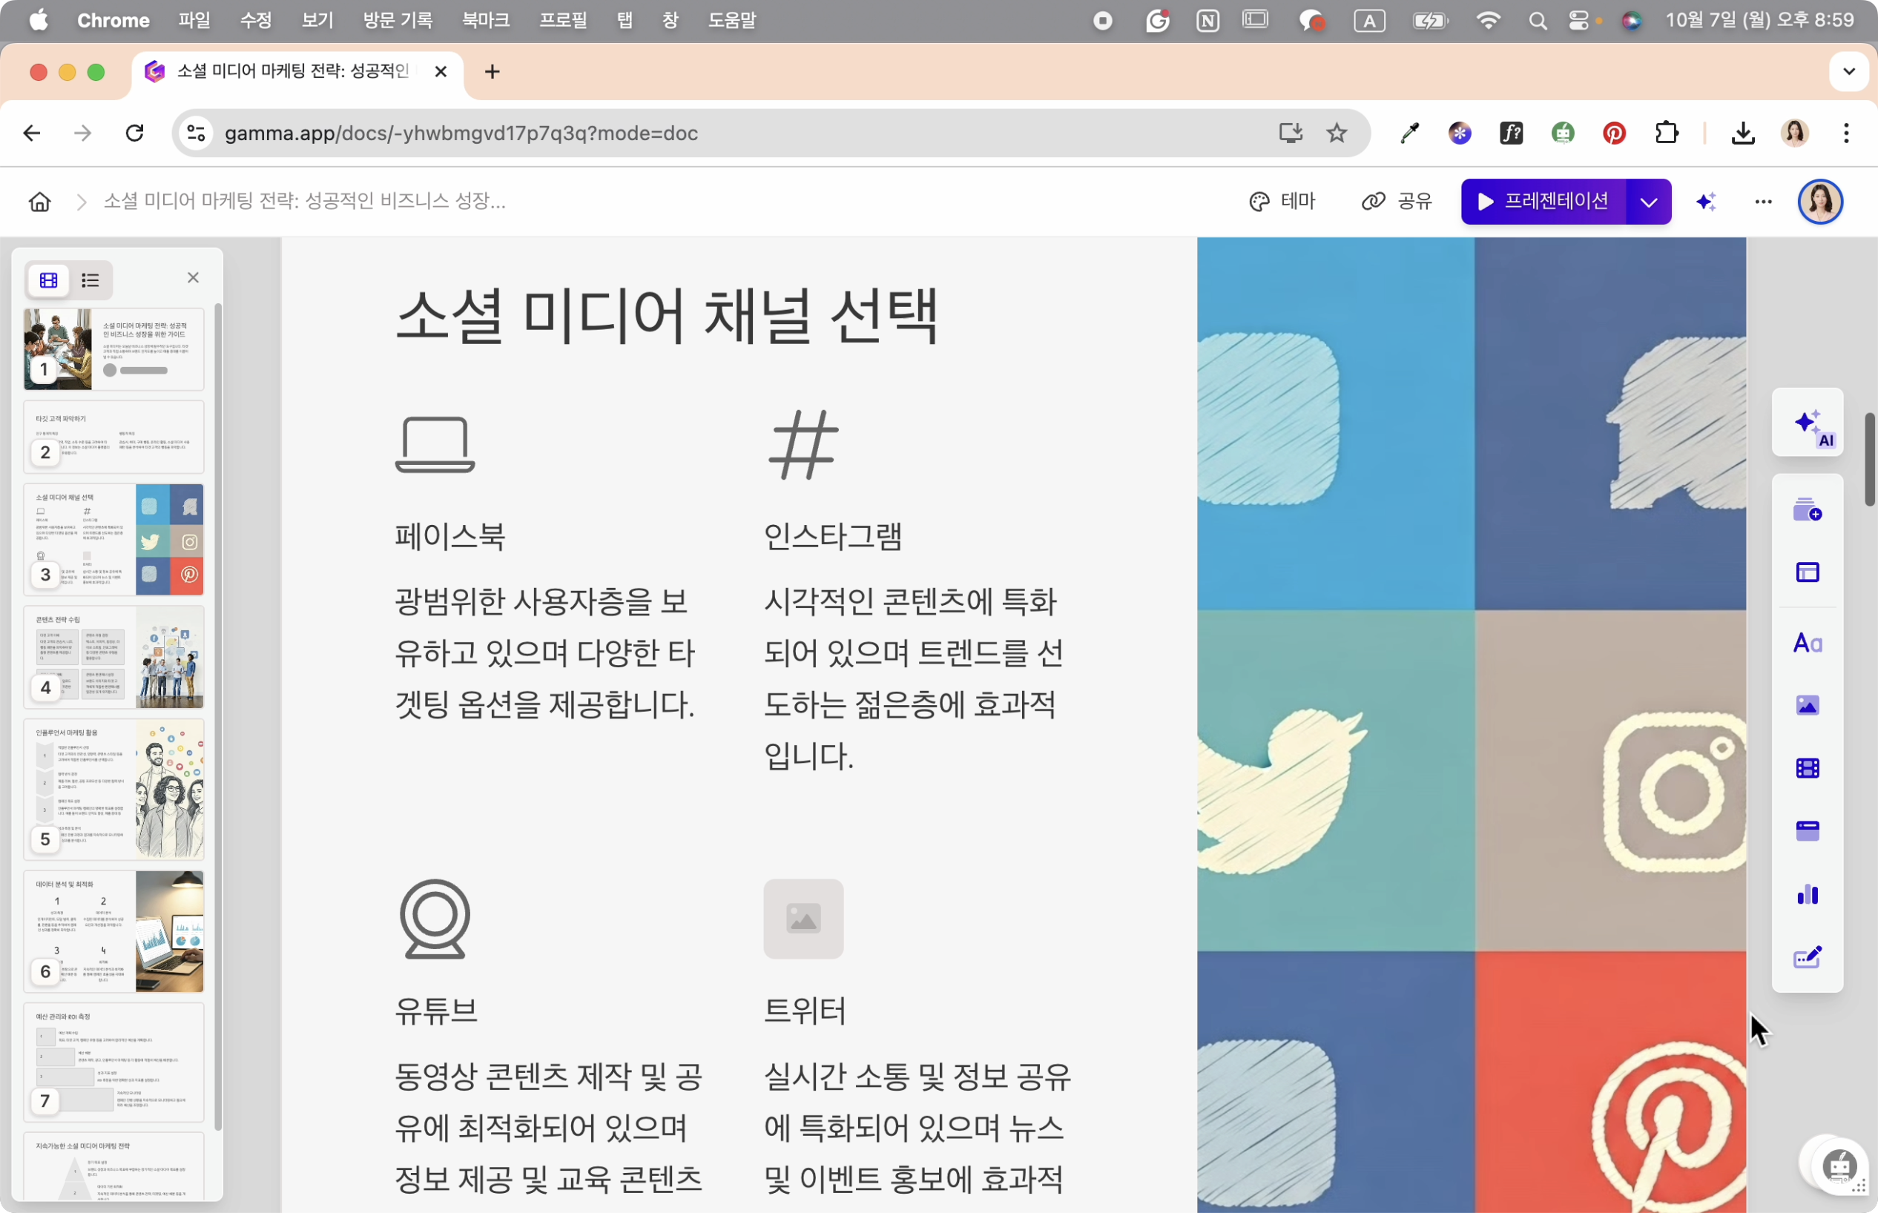This screenshot has height=1213, width=1878.
Task: Select slide 6 데이터 분석 thumbnail
Action: pyautogui.click(x=113, y=931)
